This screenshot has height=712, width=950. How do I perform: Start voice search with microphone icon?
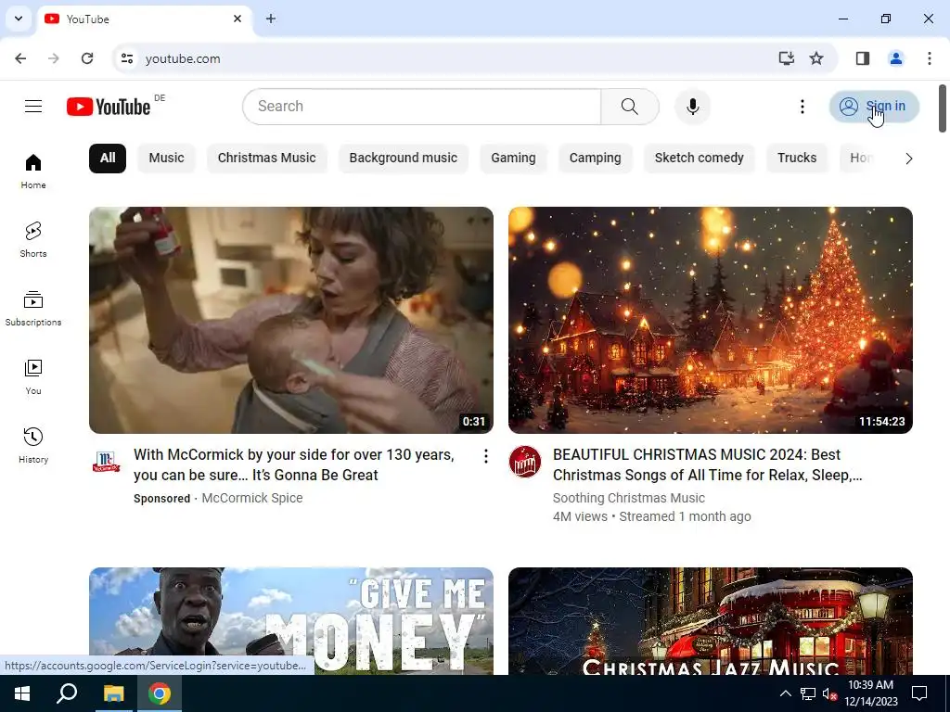coord(692,107)
